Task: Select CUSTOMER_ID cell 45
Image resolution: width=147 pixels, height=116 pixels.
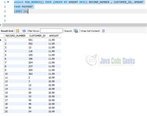Action: coord(38,100)
